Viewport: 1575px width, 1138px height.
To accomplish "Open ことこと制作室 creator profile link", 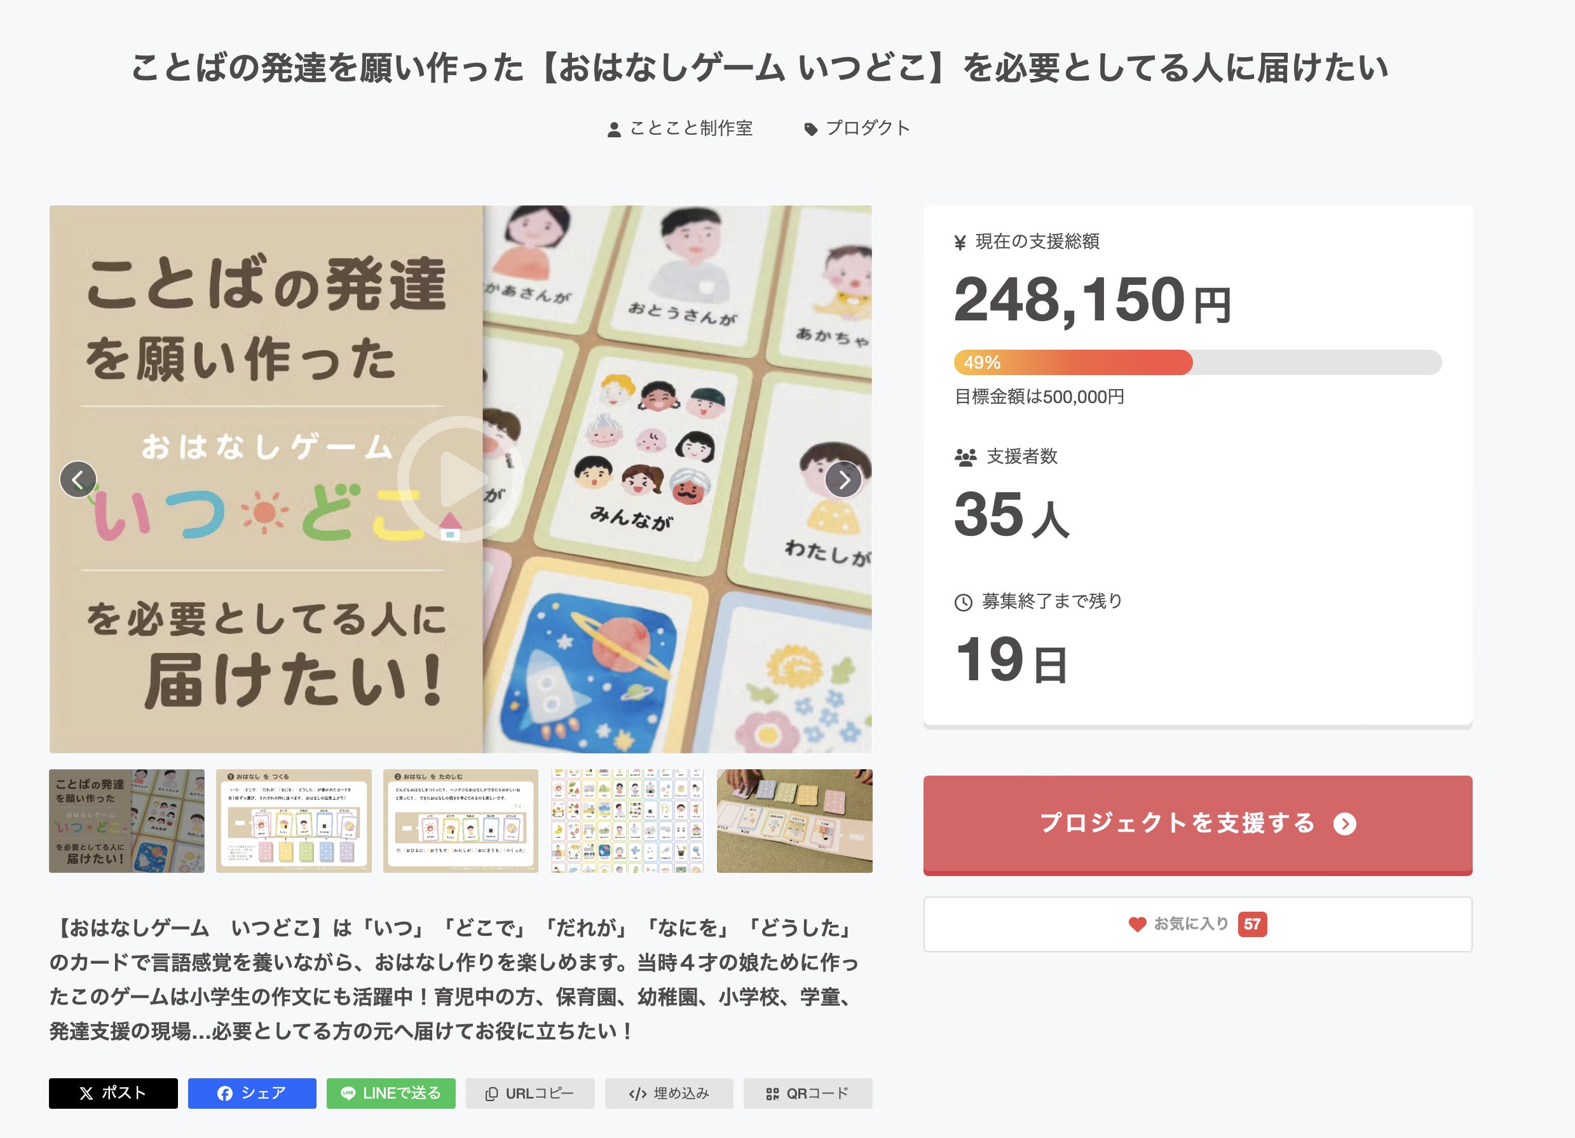I will coord(690,128).
